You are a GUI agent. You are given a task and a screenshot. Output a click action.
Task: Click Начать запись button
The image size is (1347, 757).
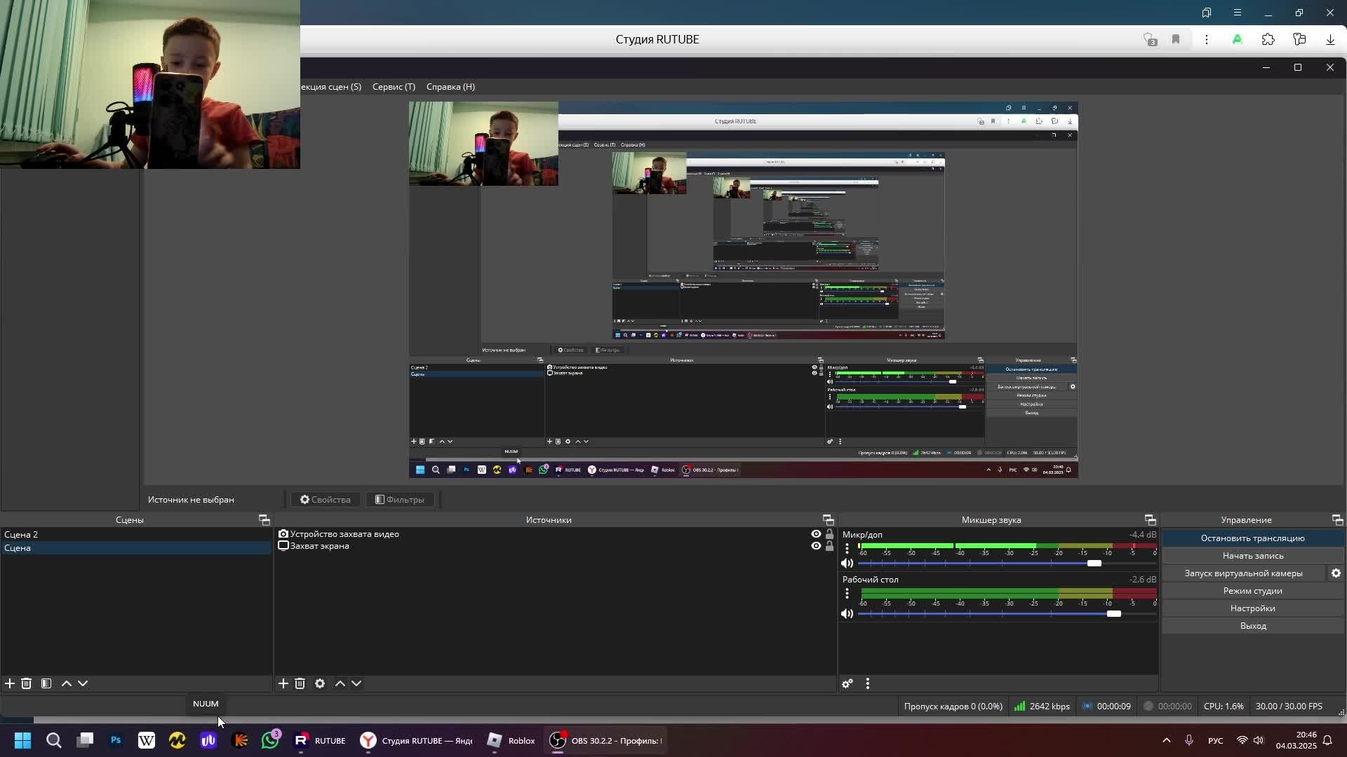coord(1252,556)
